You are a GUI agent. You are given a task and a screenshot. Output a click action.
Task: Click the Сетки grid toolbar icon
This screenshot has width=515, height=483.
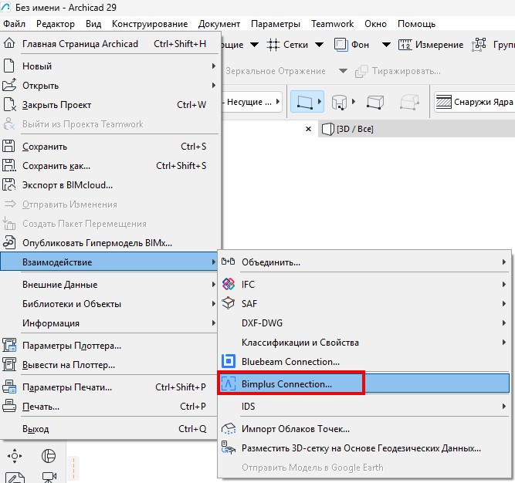tap(273, 45)
